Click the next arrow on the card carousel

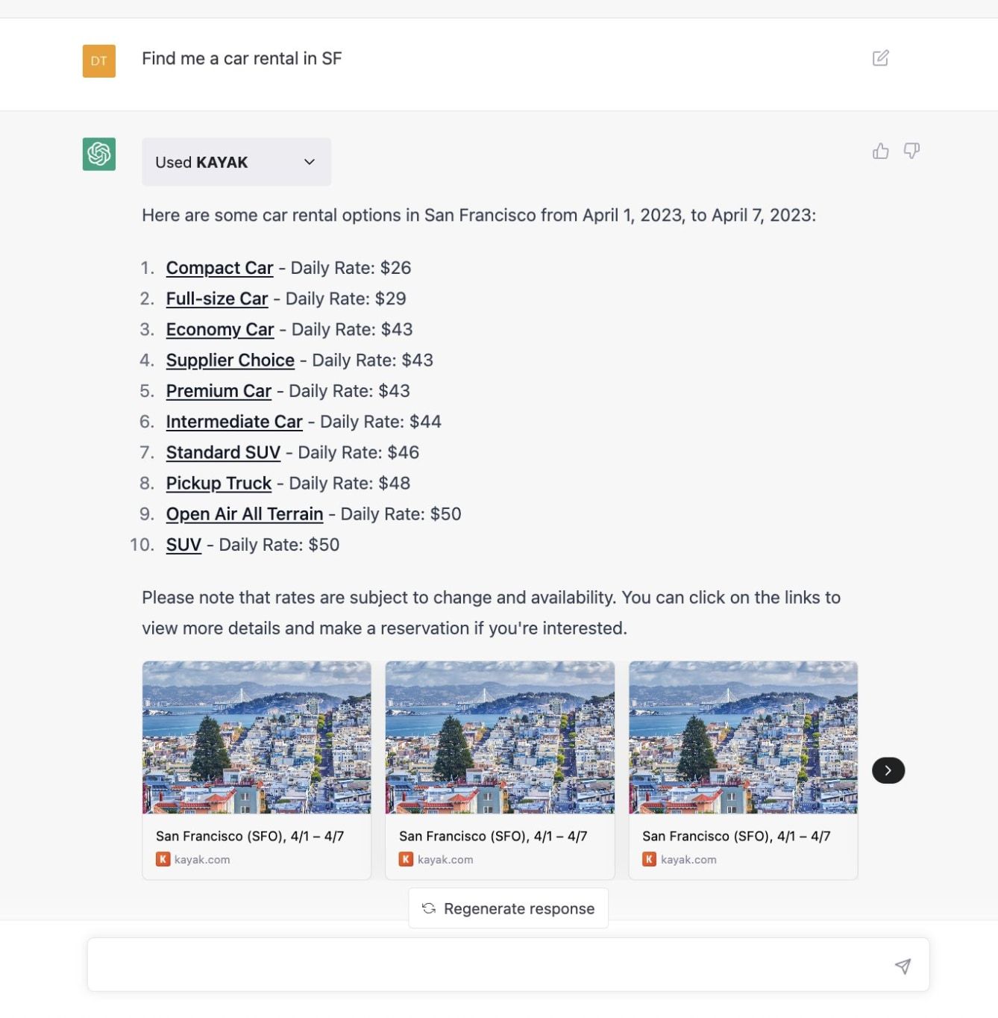[888, 770]
